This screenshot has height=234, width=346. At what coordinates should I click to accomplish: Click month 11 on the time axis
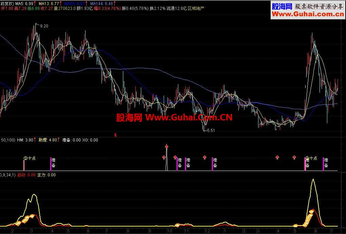pos(186,231)
